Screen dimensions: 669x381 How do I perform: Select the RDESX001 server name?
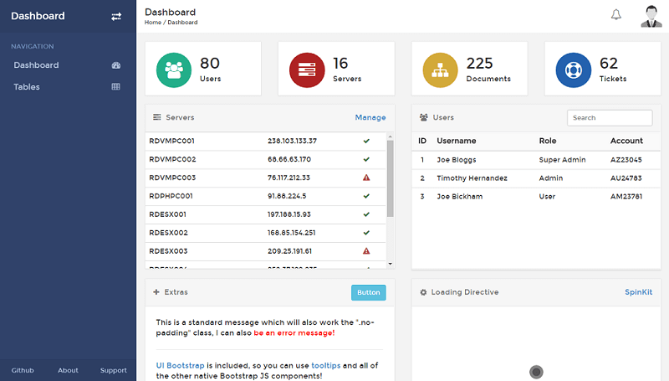click(168, 214)
